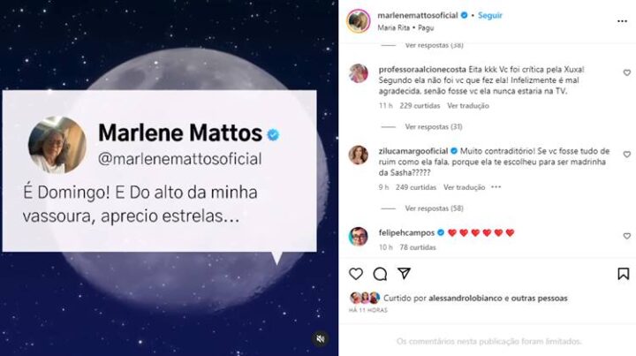Unmute the video speaker icon
Screen dimensions: 636x356
pos(321,339)
